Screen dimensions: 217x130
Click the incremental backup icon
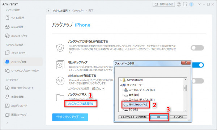point(60,65)
